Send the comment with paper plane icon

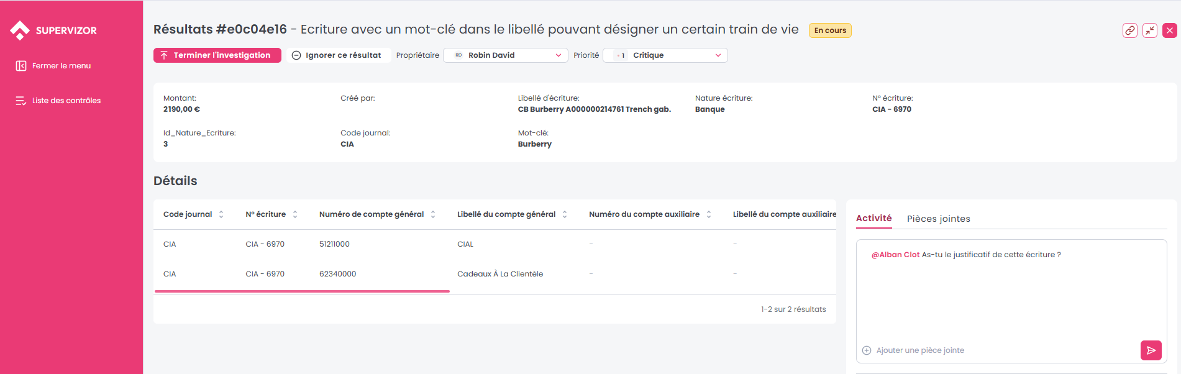tap(1151, 350)
